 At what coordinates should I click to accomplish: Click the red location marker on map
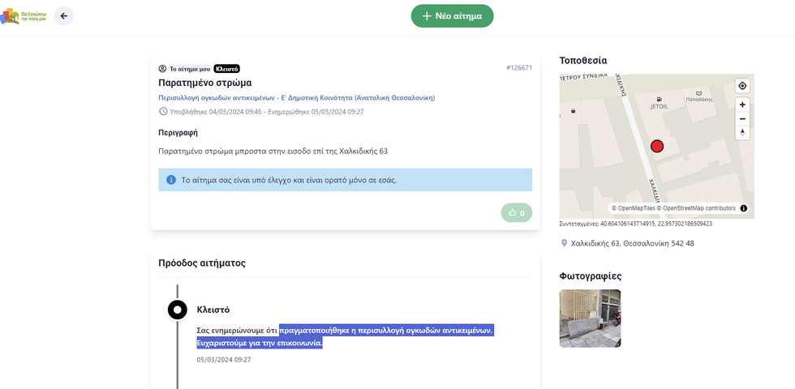click(x=657, y=147)
